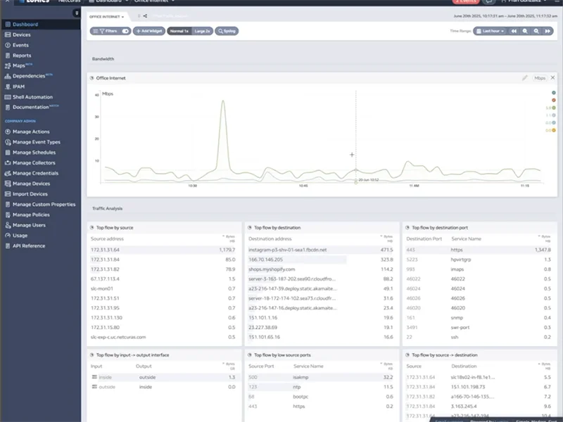Click the Add Widget button
This screenshot has height=422, width=563.
[x=149, y=31]
